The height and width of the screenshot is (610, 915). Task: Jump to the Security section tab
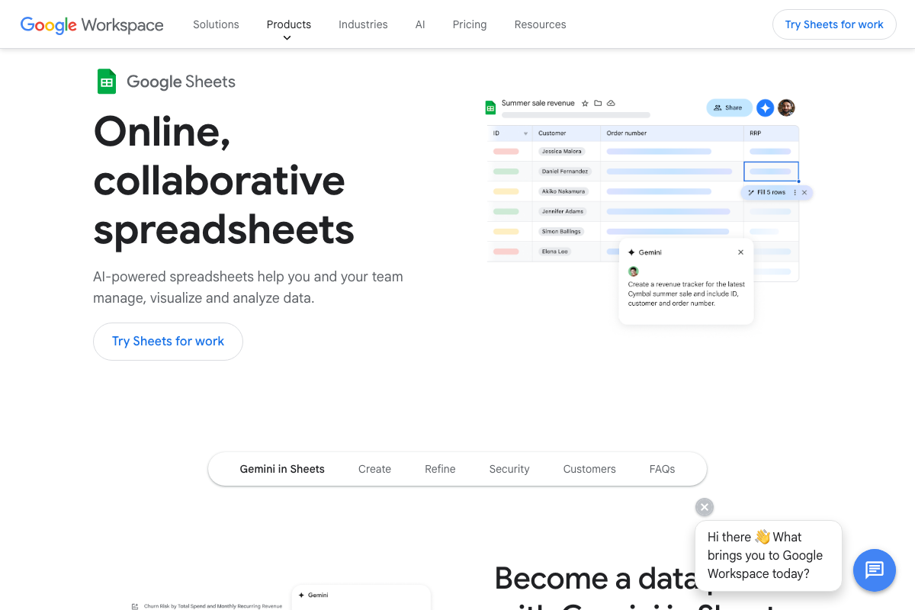point(509,469)
